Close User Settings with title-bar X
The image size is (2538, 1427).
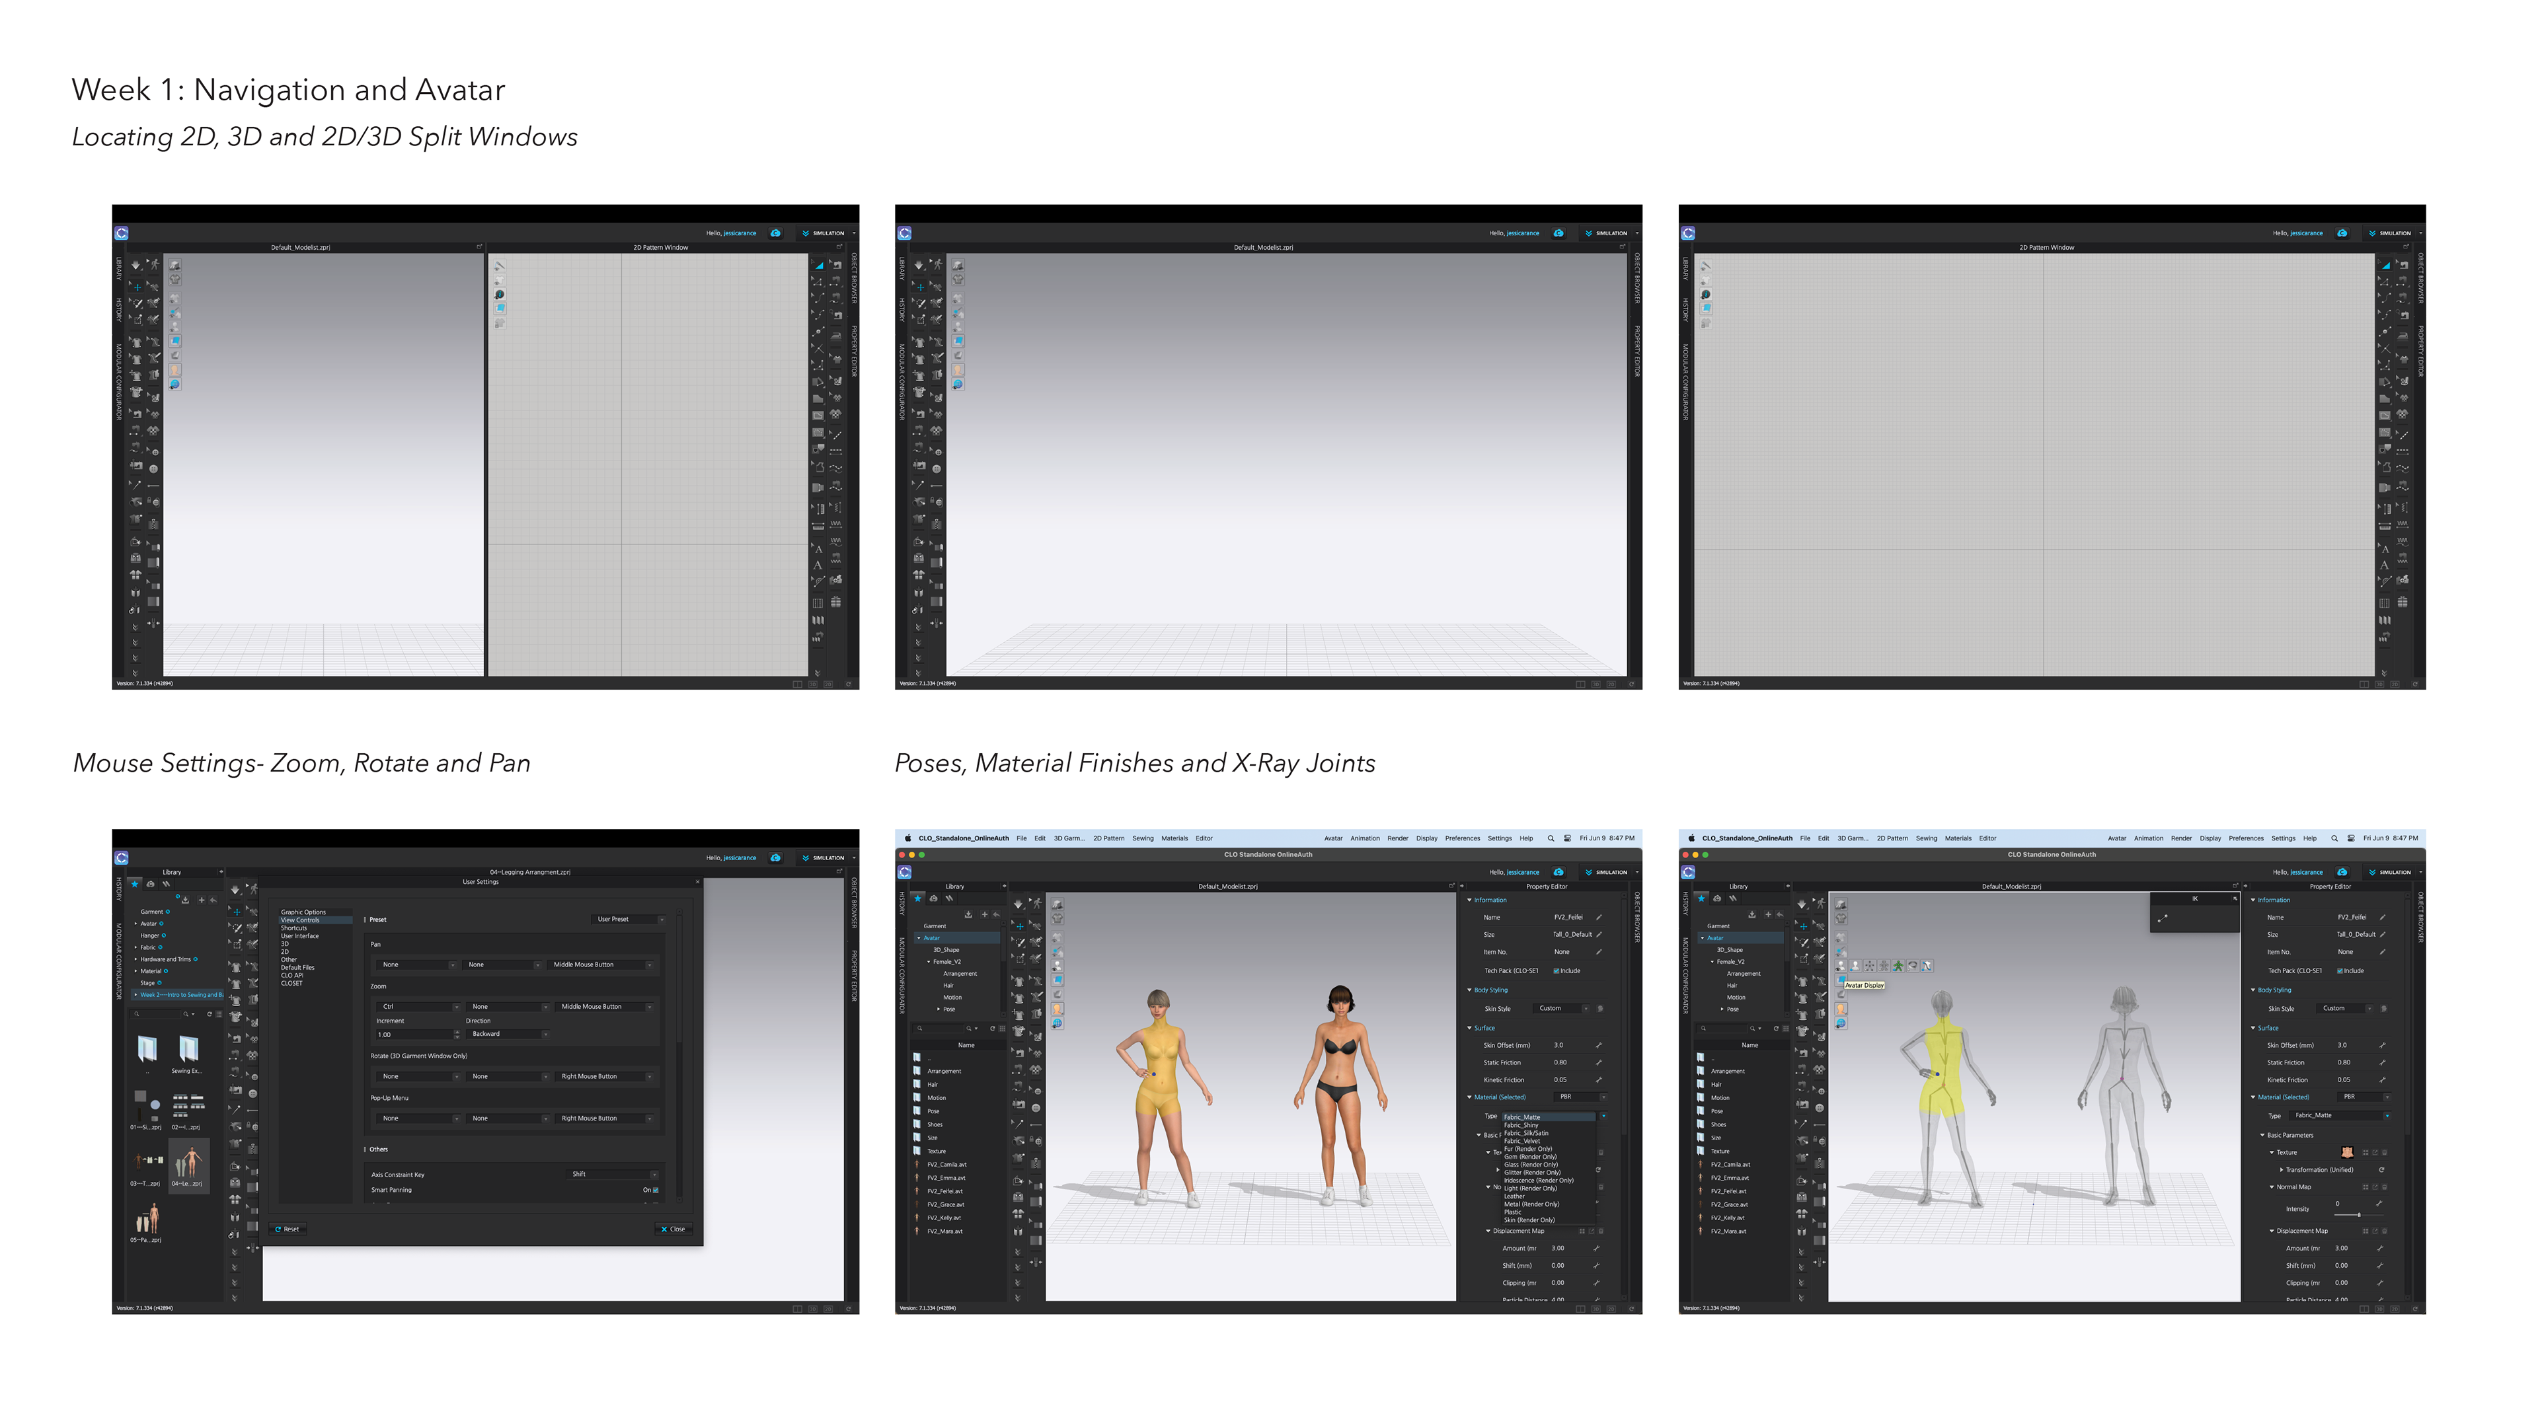pyautogui.click(x=697, y=881)
